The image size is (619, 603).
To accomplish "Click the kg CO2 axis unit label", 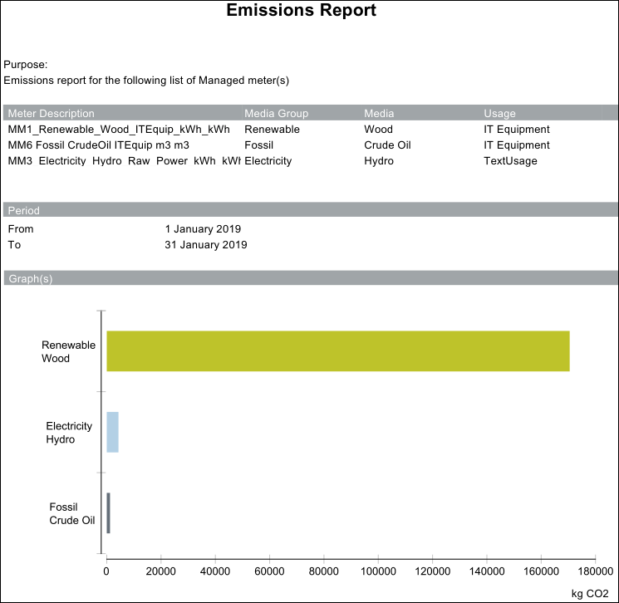I will [x=590, y=593].
